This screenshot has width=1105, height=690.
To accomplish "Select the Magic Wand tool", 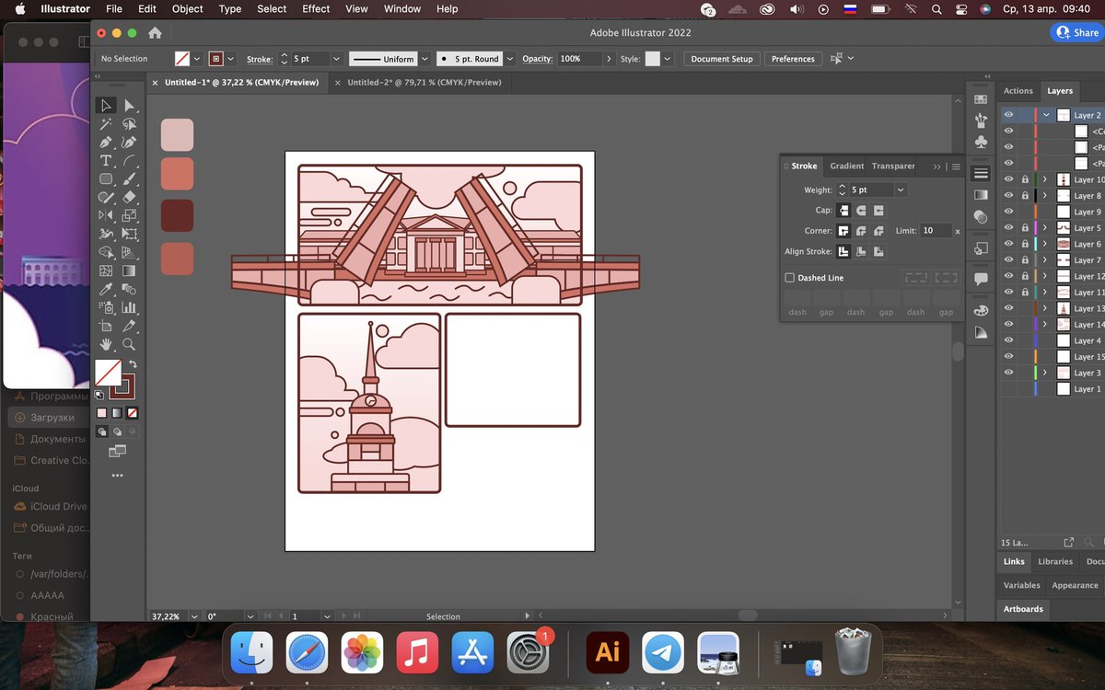I will click(106, 123).
